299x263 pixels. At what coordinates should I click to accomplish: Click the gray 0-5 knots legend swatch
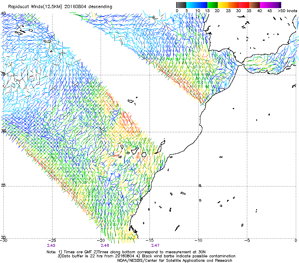(181, 5)
